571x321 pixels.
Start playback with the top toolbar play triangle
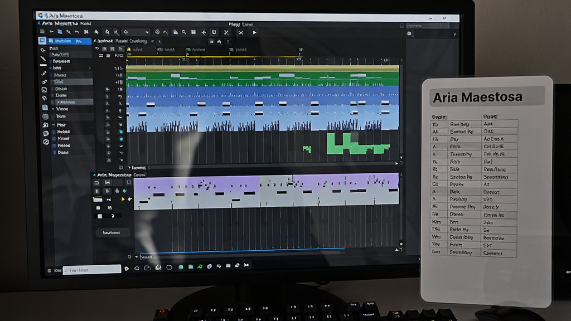click(x=254, y=32)
